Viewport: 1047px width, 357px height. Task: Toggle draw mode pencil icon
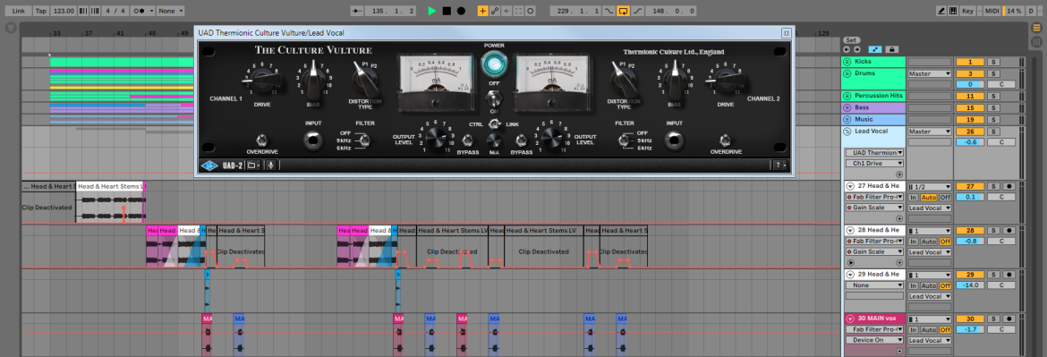point(941,11)
